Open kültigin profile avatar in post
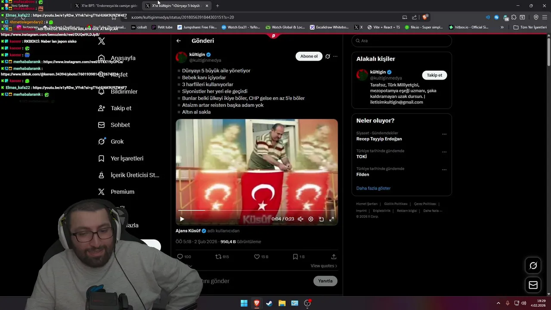The image size is (551, 310). [182, 57]
